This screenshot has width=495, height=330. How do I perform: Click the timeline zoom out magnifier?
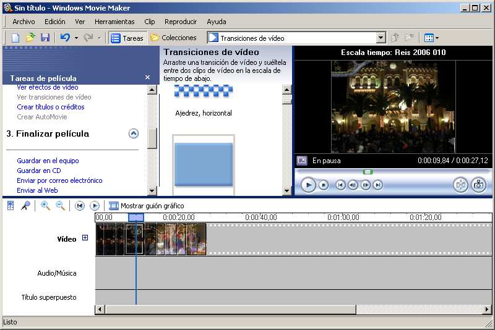[61, 206]
